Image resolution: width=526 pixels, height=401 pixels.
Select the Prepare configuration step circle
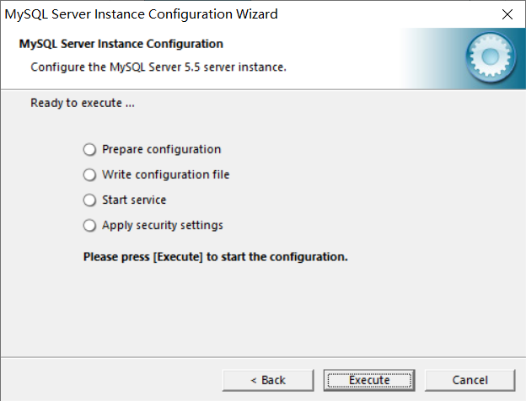pos(90,150)
